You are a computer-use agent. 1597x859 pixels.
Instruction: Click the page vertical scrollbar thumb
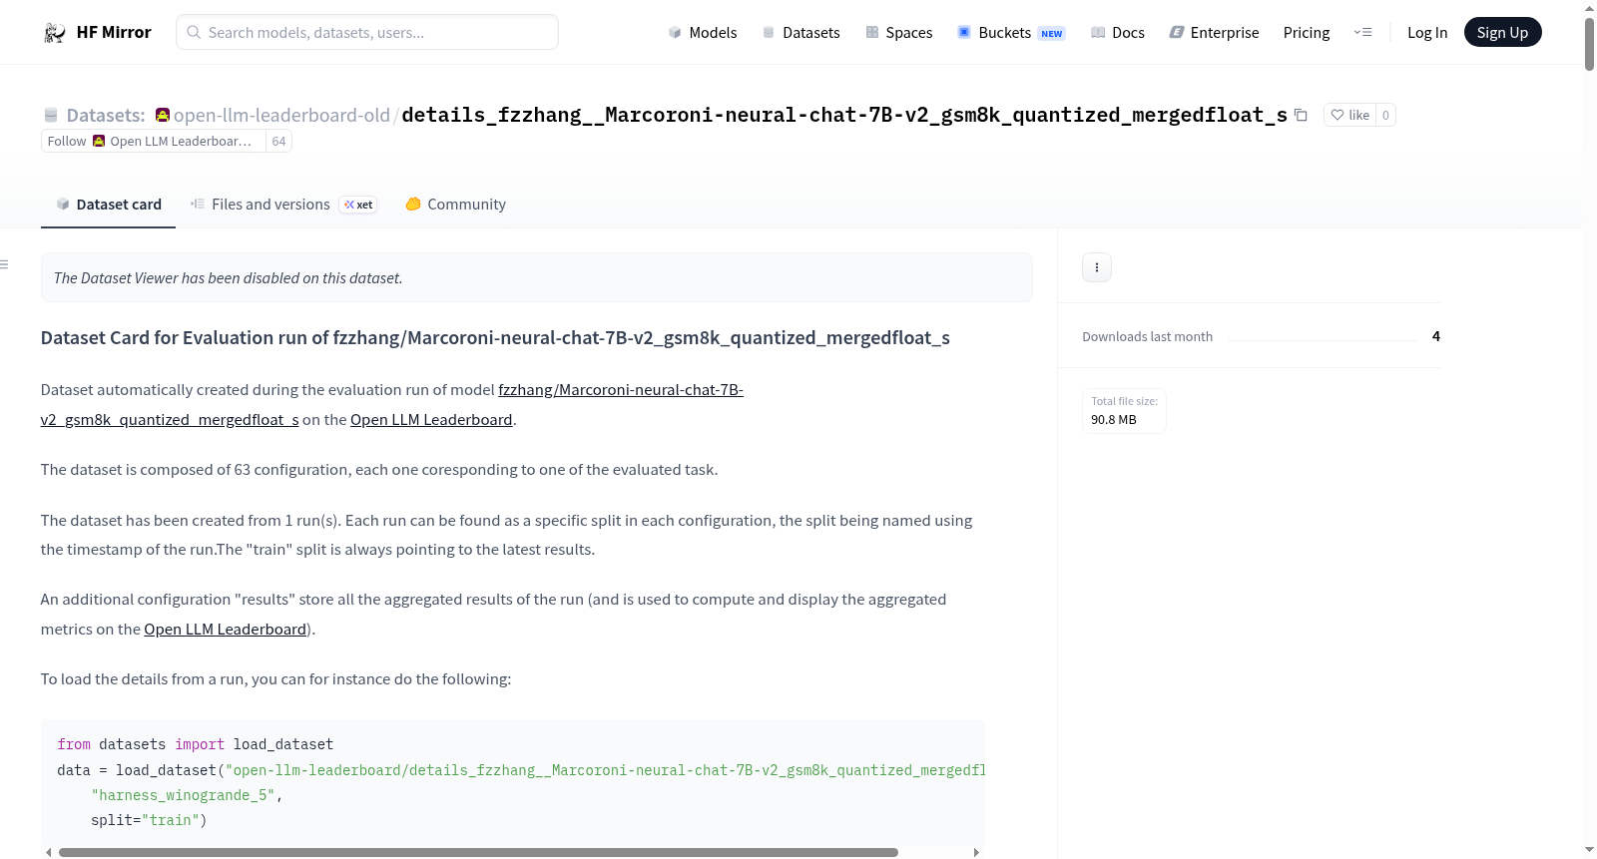pyautogui.click(x=1589, y=44)
